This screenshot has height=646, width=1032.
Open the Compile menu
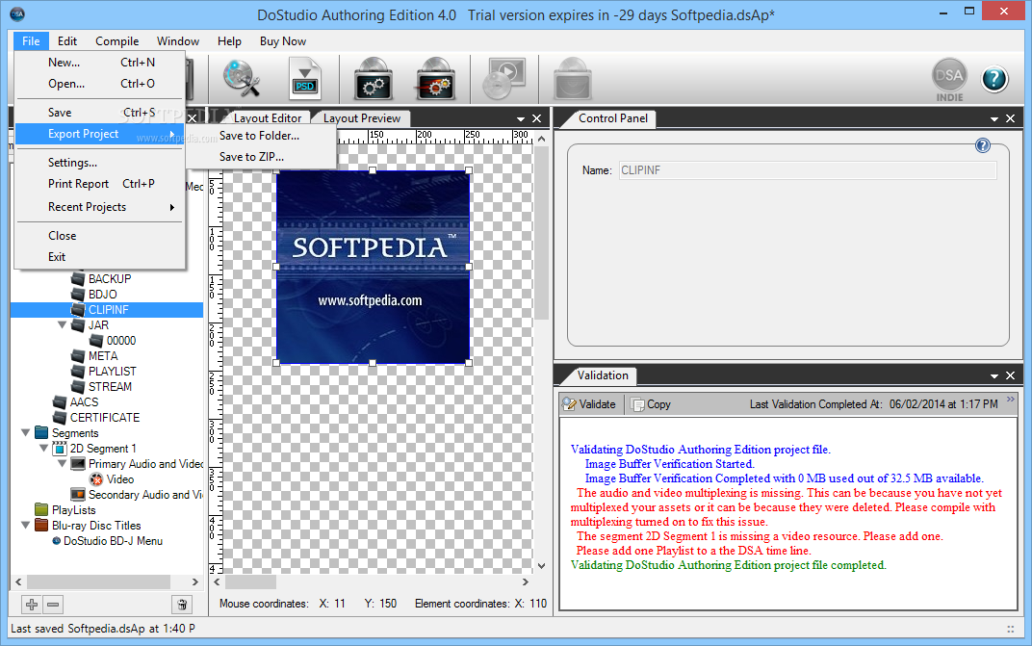tap(117, 40)
